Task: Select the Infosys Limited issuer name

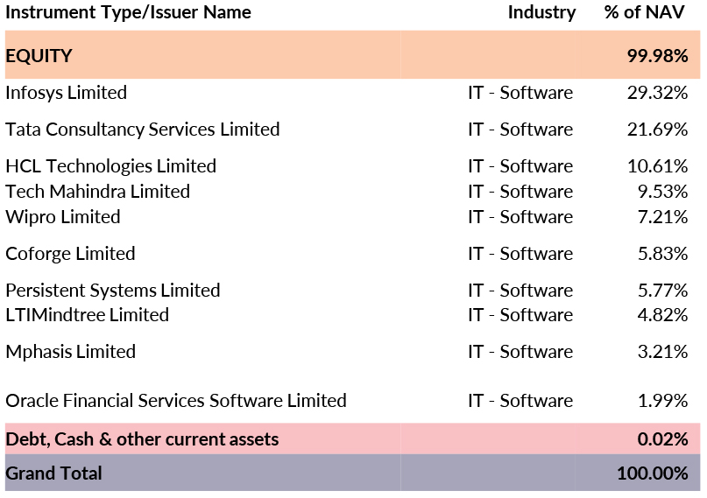Action: (x=66, y=93)
